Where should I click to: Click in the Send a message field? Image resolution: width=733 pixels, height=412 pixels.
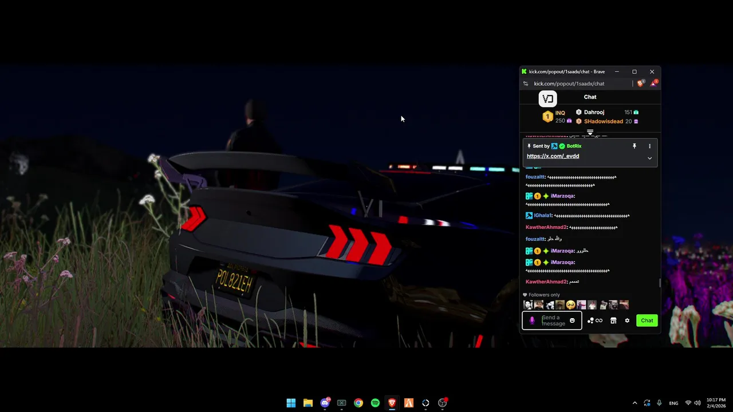click(x=553, y=320)
